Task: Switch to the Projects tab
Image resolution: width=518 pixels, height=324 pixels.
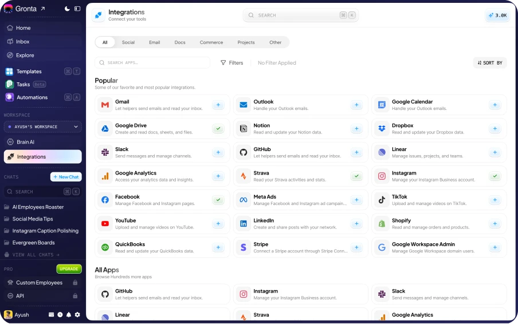Action: pos(246,42)
